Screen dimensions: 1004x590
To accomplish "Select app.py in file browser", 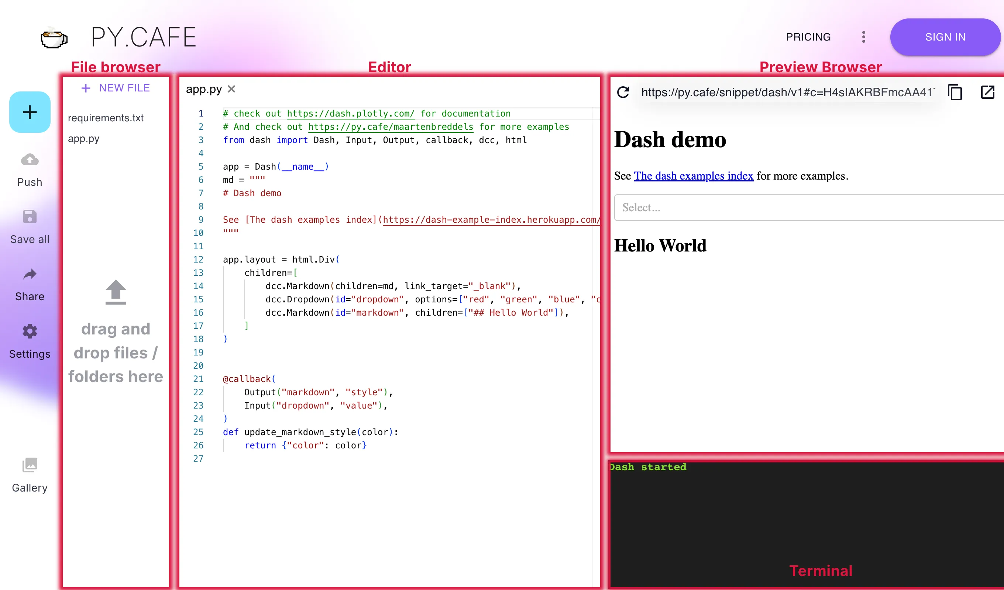I will (x=84, y=139).
